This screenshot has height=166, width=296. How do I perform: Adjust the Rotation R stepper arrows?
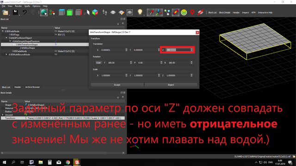click(x=191, y=63)
